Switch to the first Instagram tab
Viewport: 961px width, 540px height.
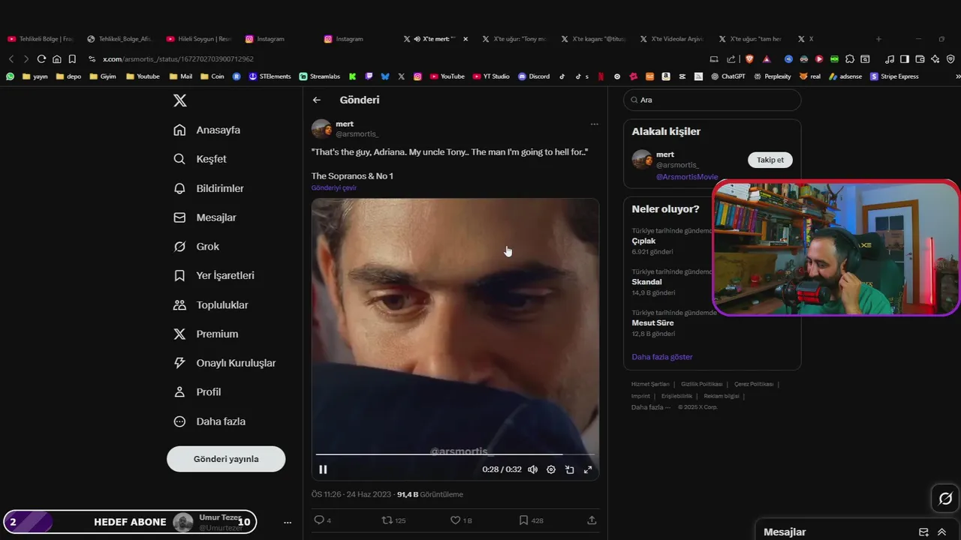(264, 39)
